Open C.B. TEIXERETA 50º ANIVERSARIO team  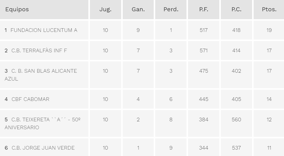[x=43, y=123]
